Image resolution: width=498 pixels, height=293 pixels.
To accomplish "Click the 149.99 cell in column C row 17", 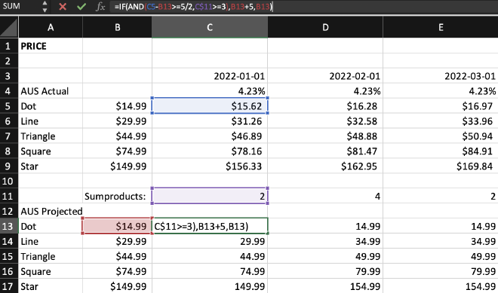I will 210,286.
